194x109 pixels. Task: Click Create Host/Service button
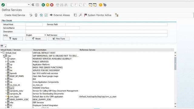click(x=15, y=15)
